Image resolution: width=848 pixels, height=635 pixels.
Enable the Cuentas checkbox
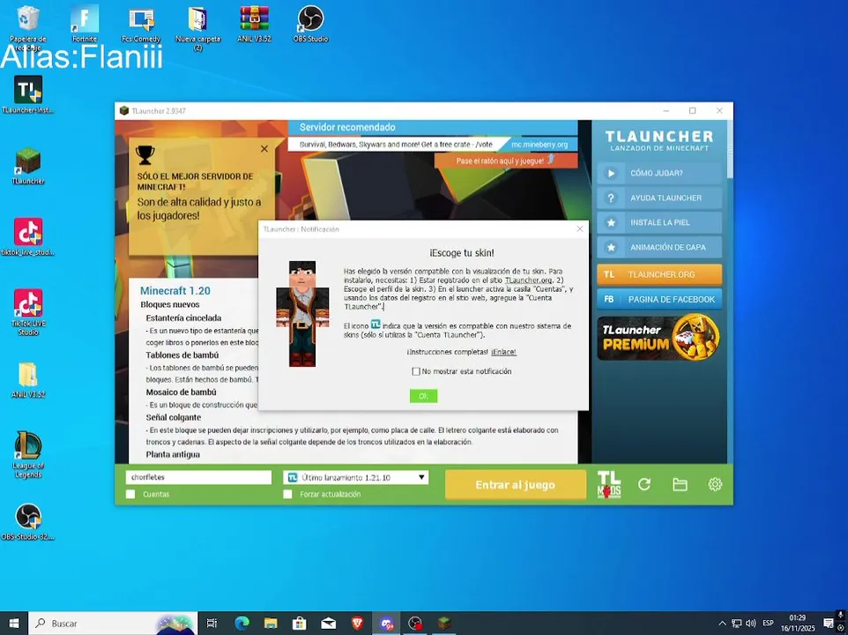click(x=130, y=494)
